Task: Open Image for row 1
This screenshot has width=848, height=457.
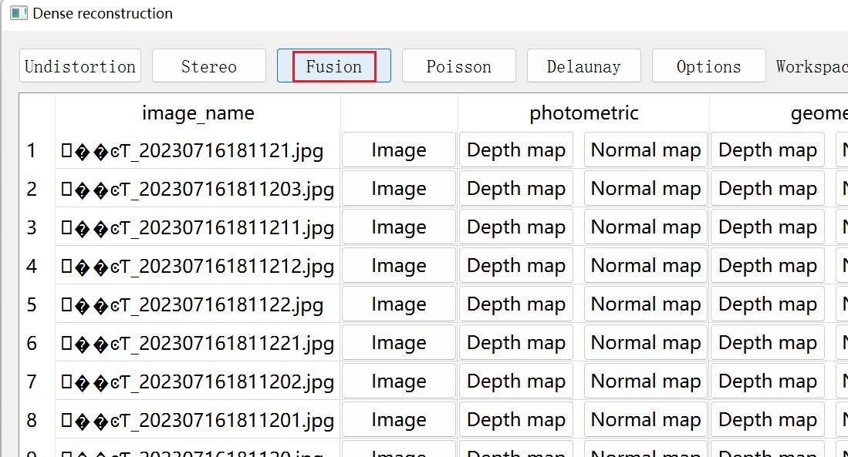Action: coord(399,150)
